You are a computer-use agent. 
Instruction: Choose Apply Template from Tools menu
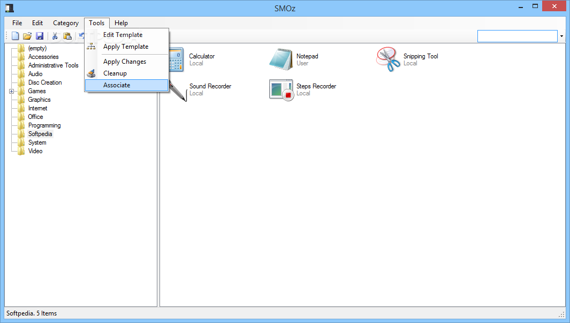point(126,47)
